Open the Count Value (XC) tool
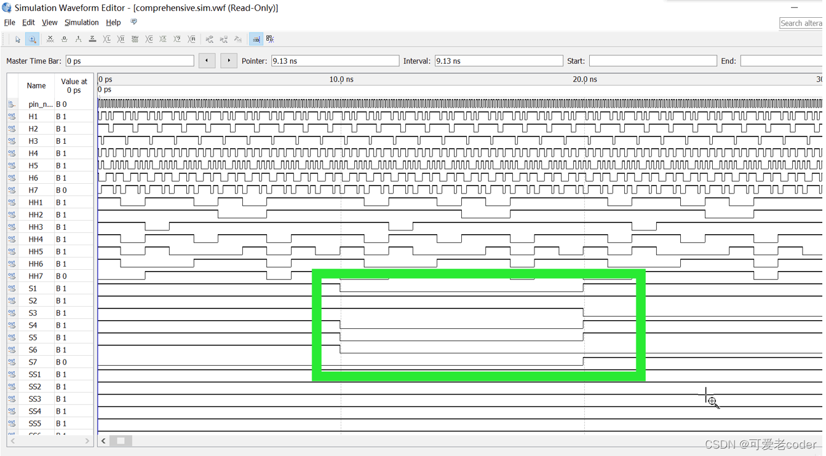The width and height of the screenshot is (826, 456). (x=149, y=39)
